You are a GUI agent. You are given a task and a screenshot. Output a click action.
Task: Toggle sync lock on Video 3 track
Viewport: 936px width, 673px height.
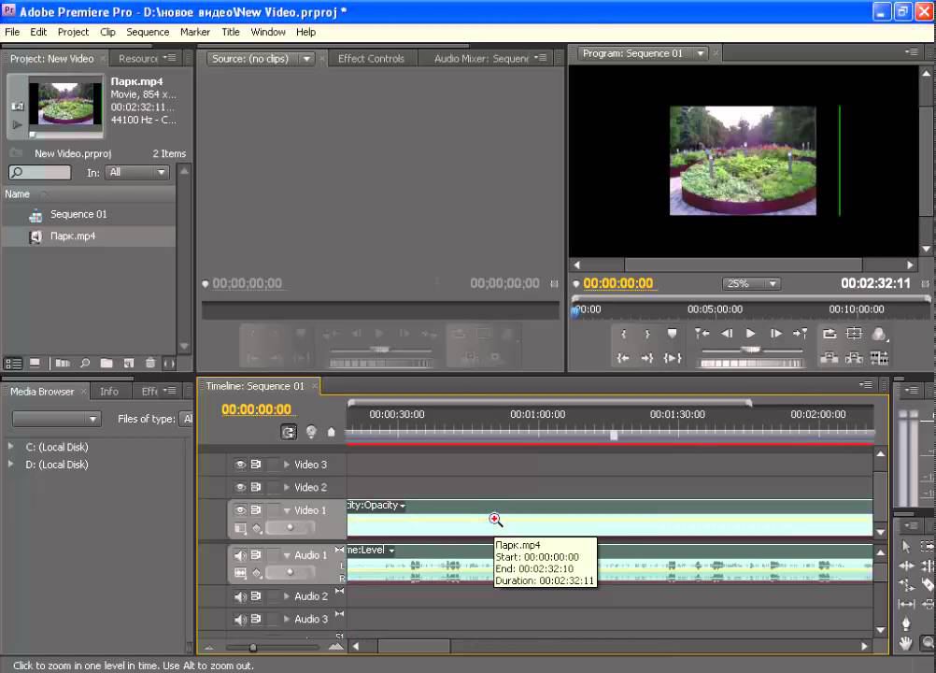tap(256, 465)
